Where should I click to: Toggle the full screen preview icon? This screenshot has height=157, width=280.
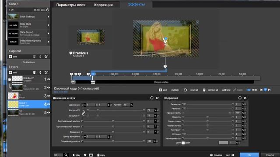91,155
